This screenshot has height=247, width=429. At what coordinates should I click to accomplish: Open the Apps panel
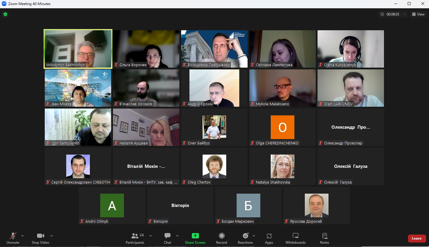(x=269, y=238)
